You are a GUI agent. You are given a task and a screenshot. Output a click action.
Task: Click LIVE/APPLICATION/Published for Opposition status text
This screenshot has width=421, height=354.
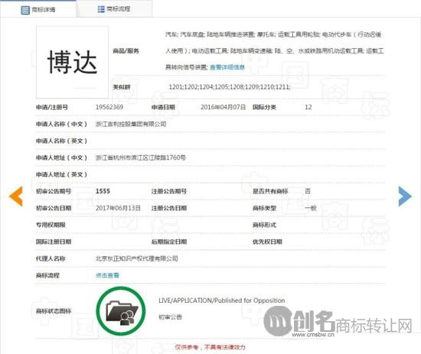[222, 300]
